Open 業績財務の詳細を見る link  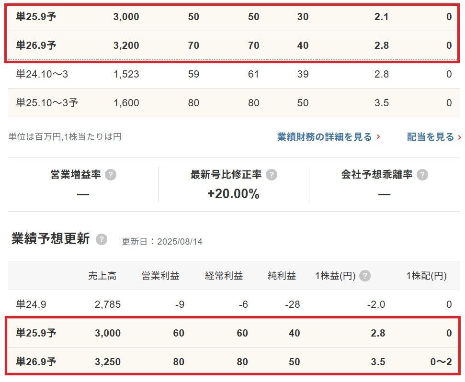click(324, 137)
